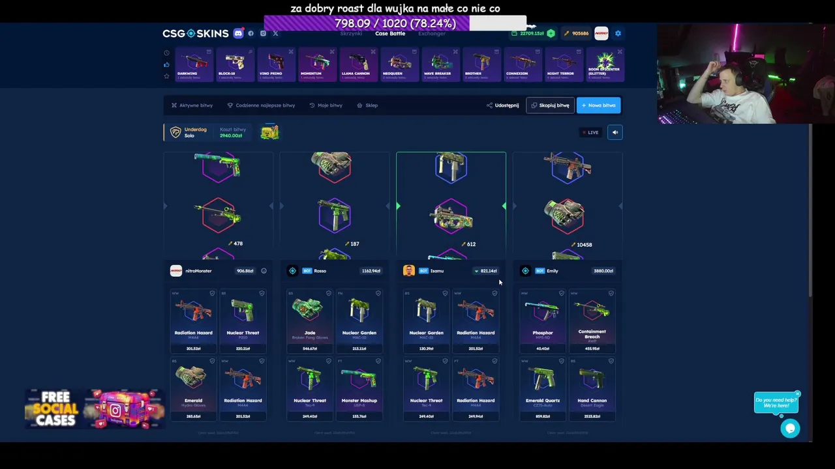The width and height of the screenshot is (835, 469).
Task: Click shield icon on Emerald Quartz card
Action: click(x=561, y=361)
